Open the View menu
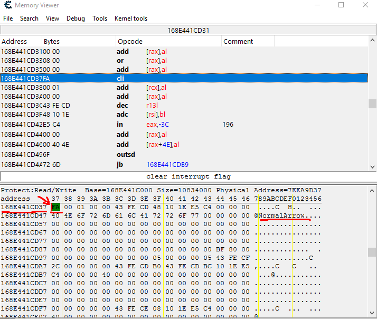The image size is (377, 319). tap(52, 18)
